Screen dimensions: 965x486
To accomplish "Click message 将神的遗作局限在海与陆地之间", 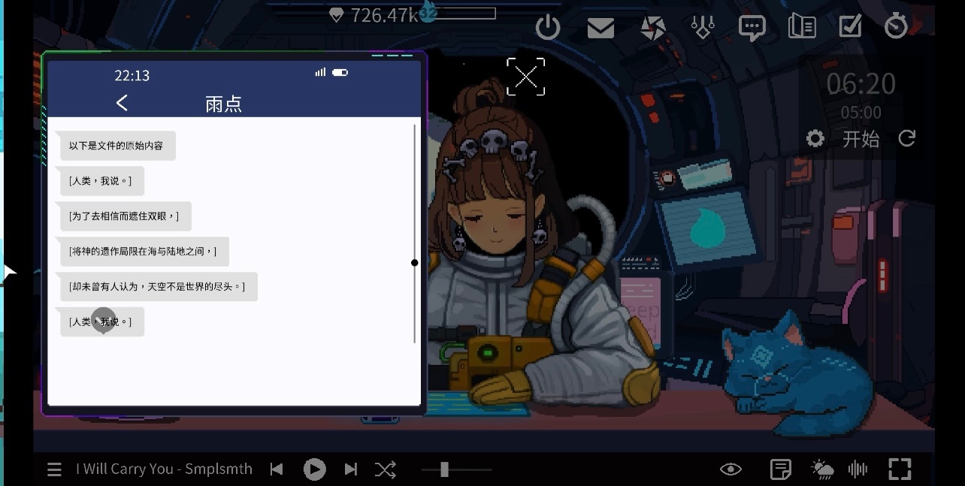I will click(143, 252).
